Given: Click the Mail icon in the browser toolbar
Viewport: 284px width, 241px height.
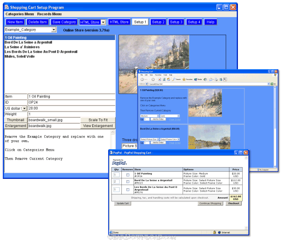Looking at the screenshot, I should click(x=211, y=80).
